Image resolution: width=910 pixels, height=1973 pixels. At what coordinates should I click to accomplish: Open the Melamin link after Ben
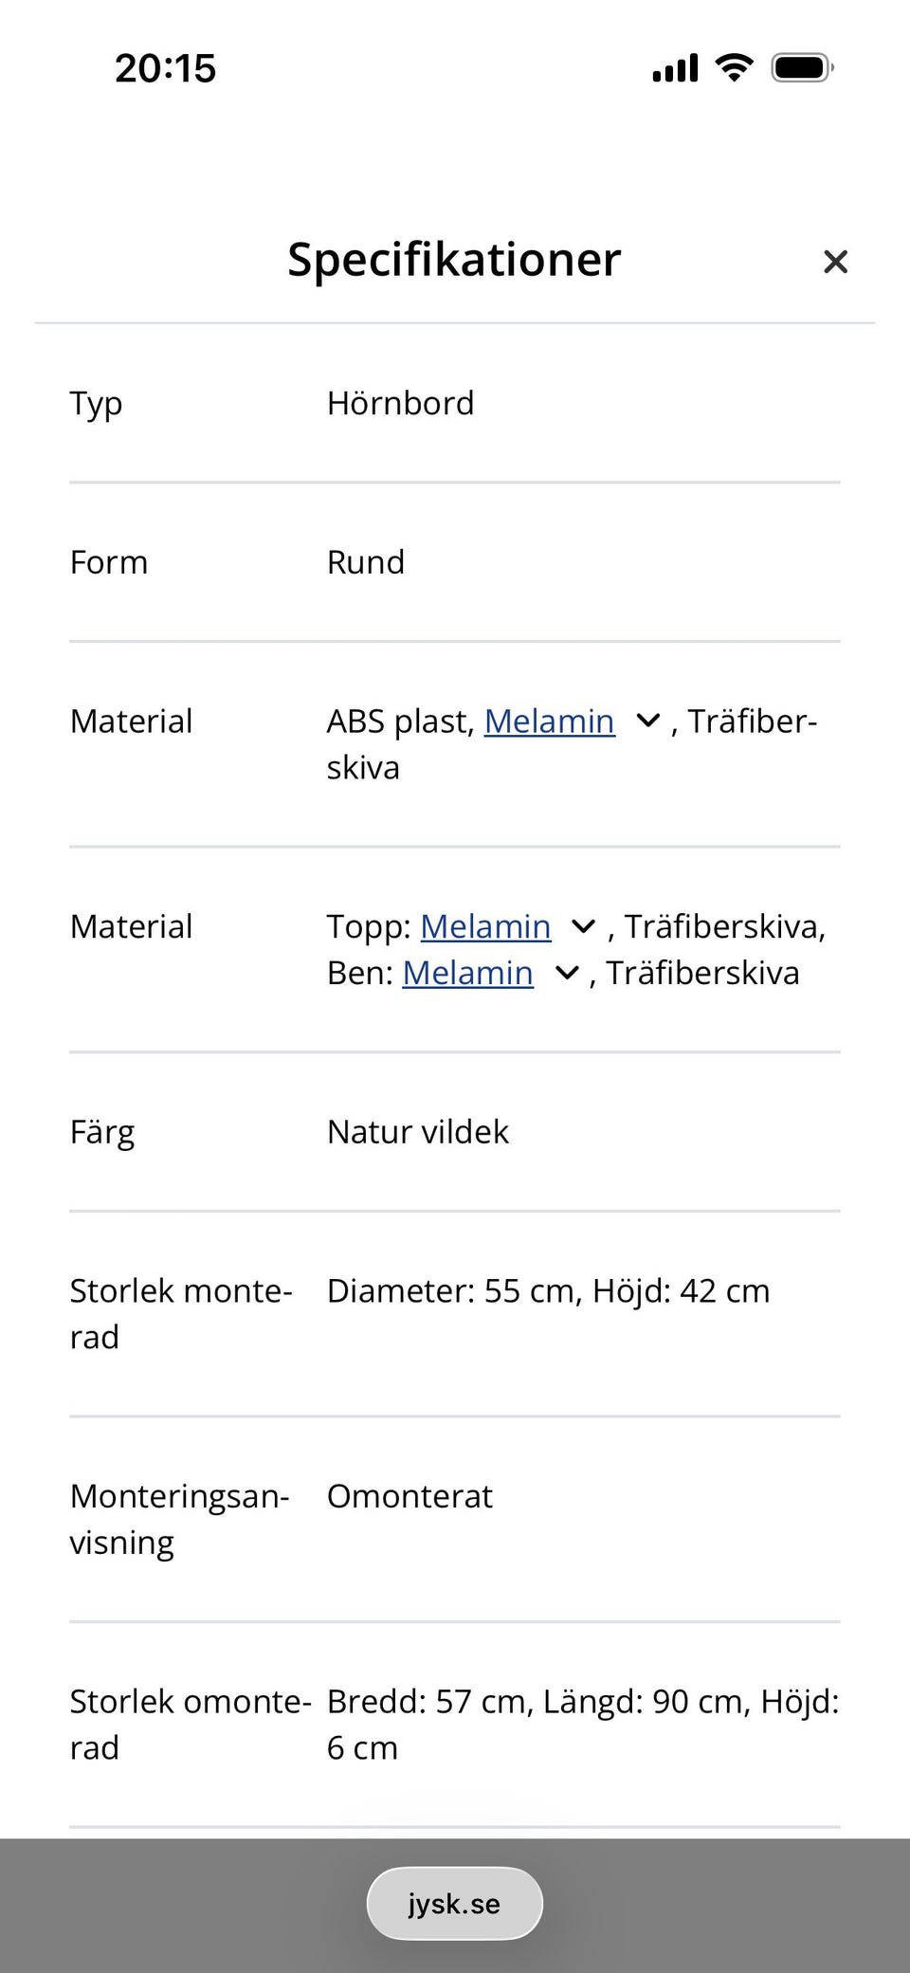pos(467,973)
